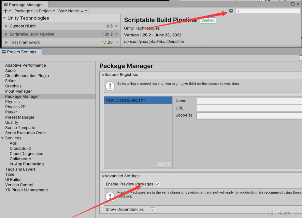Switch to the Package Manager tab
The width and height of the screenshot is (302, 218).
point(25,5)
